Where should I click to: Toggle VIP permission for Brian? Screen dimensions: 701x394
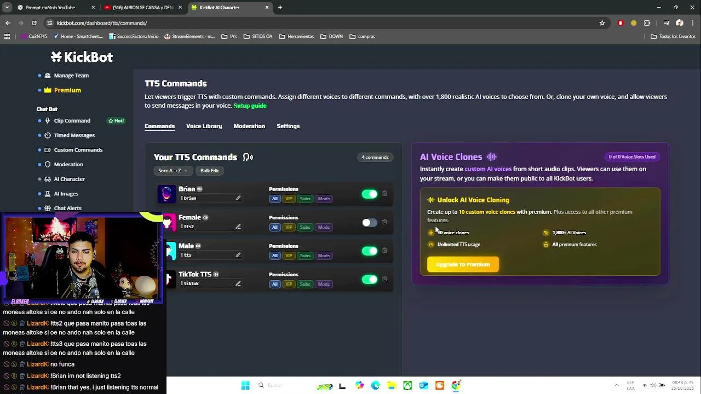289,199
